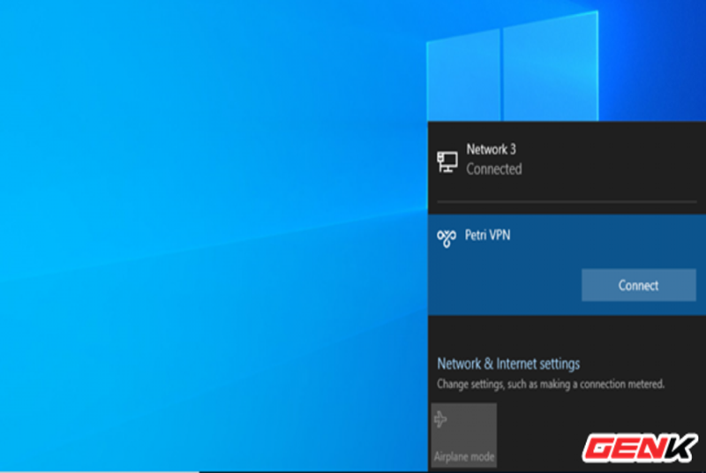Viewport: 706px width, 473px height.
Task: Click the airplane icon in the tile
Action: 440,419
